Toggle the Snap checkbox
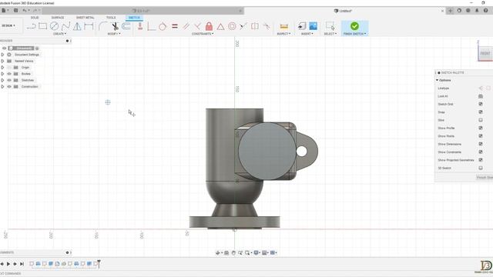Screen dimensions: 493x277 click(x=481, y=112)
